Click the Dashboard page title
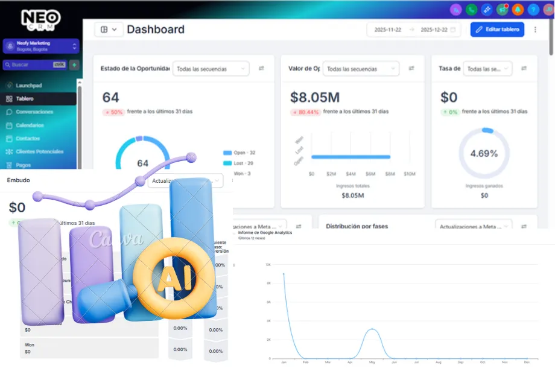The width and height of the screenshot is (555, 374). tap(156, 30)
